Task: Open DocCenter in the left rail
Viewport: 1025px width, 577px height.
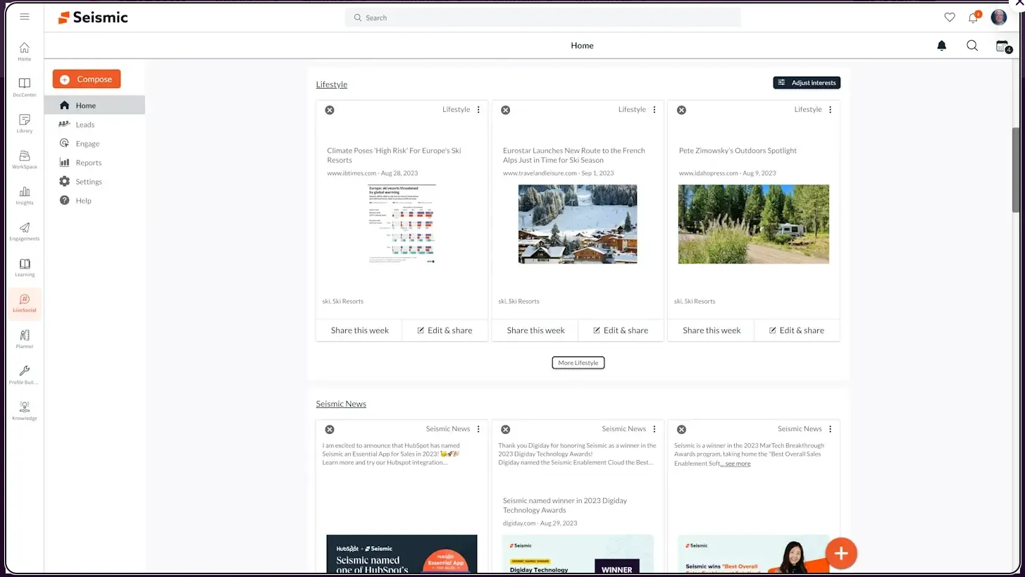Action: 25,87
